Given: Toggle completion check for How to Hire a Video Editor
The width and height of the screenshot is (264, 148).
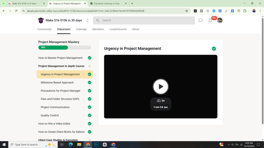Looking at the screenshot, I should point(89,124).
